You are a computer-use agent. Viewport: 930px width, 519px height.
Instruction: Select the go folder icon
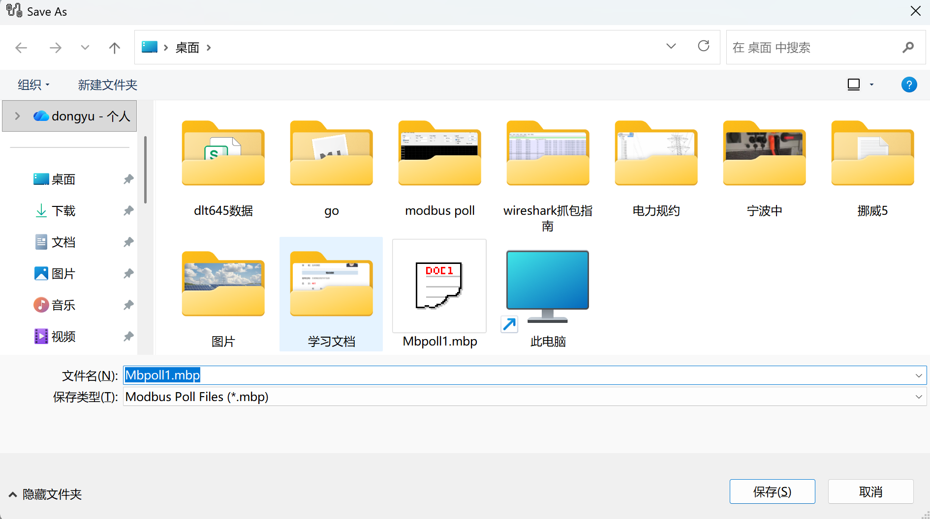point(332,153)
